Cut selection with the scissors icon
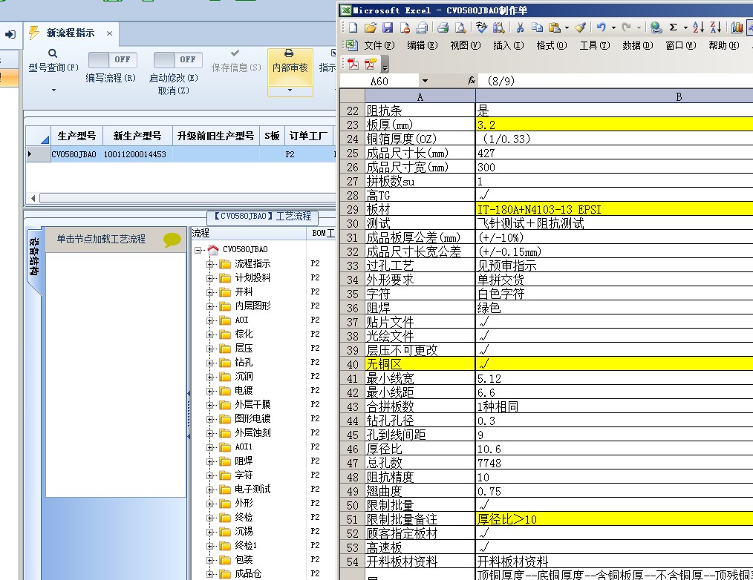Viewport: 753px width, 580px height. pyautogui.click(x=520, y=27)
